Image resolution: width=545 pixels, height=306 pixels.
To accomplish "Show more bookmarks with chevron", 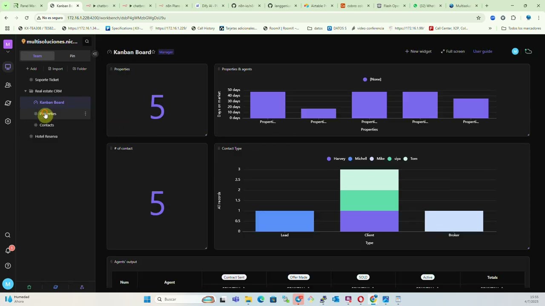I will tap(490, 28).
